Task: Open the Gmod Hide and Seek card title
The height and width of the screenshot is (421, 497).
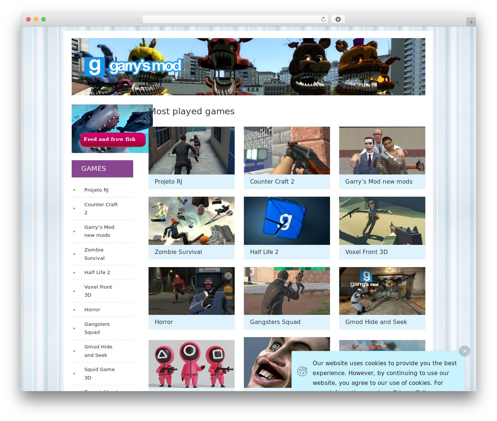Action: click(376, 322)
